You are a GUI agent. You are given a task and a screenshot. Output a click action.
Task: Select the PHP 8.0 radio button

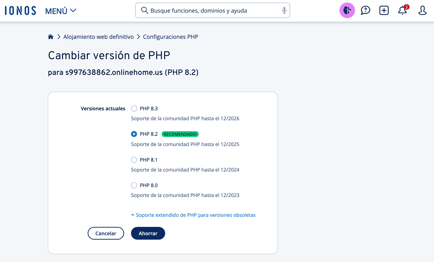pyautogui.click(x=134, y=185)
